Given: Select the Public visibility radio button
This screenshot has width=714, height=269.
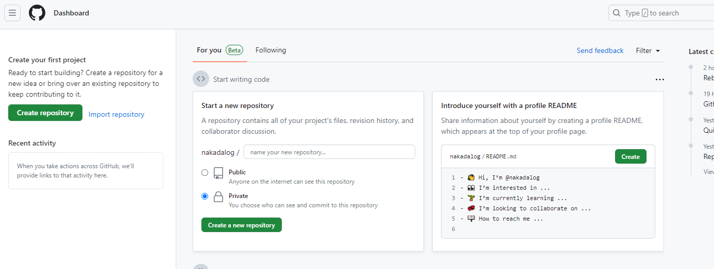Looking at the screenshot, I should (x=205, y=173).
